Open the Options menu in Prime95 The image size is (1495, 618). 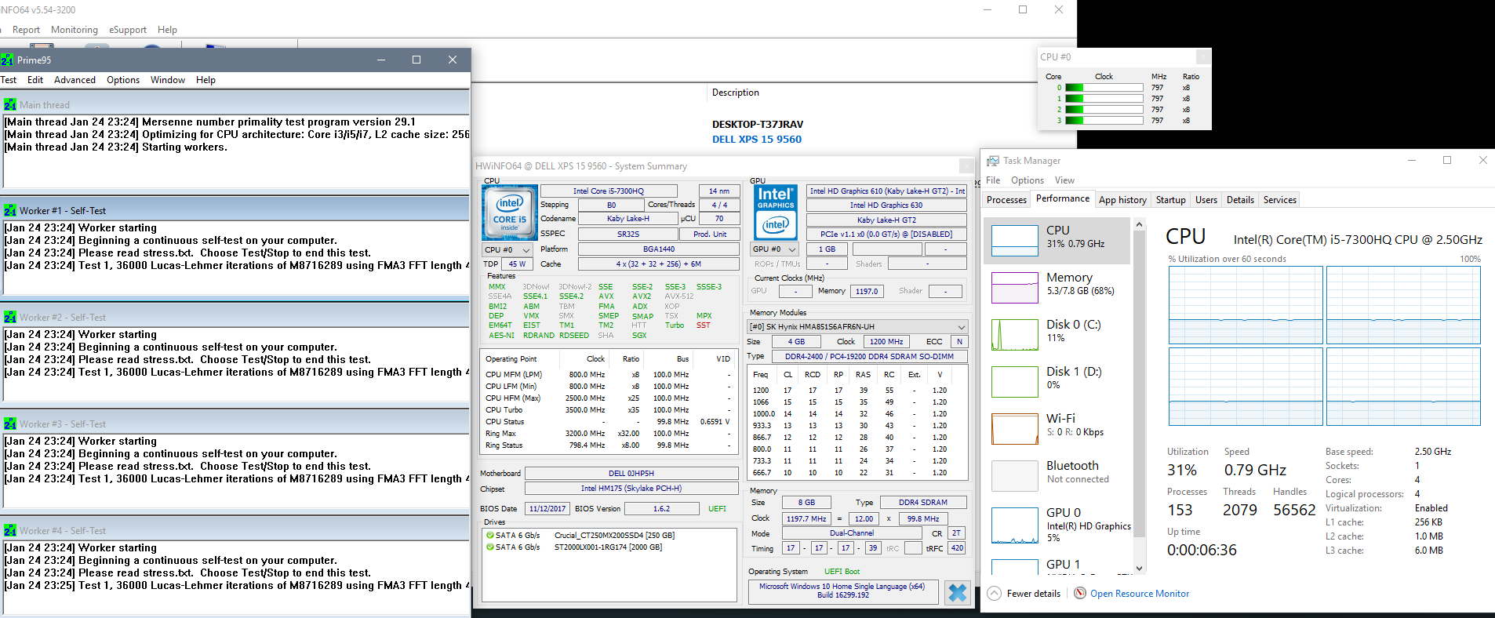pyautogui.click(x=123, y=80)
